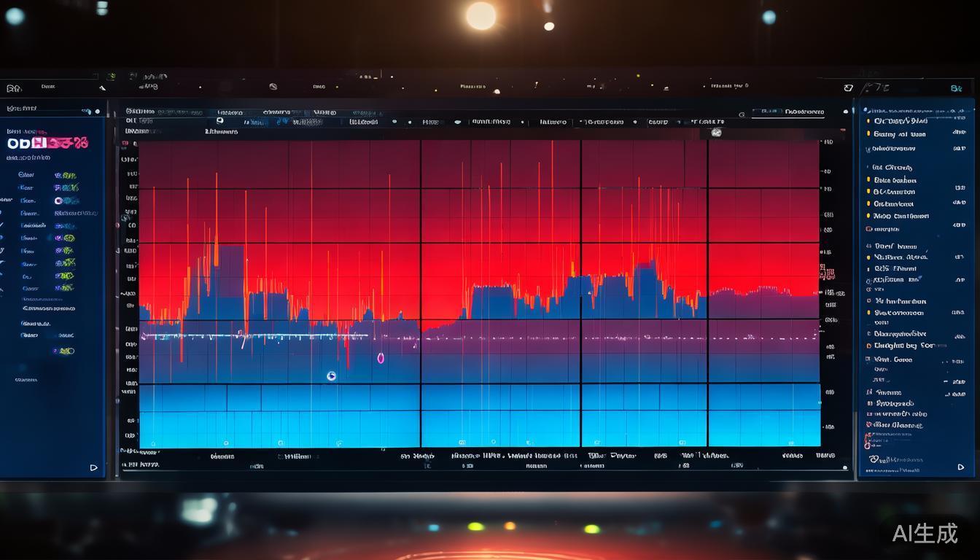The height and width of the screenshot is (560, 980).
Task: Click the pink highlighted title in left panel
Action: click(47, 143)
